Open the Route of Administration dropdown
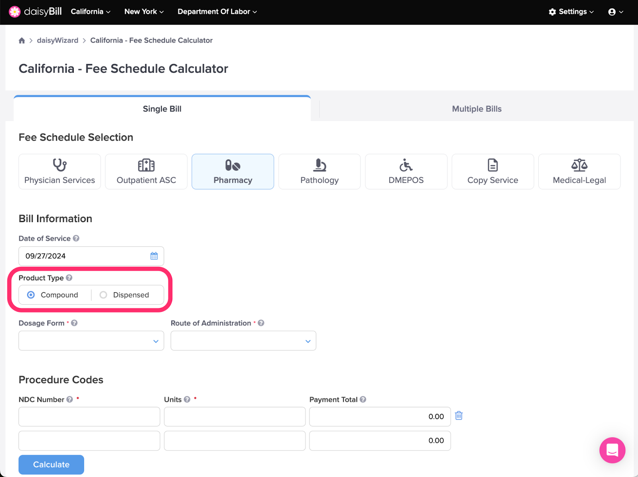Viewport: 638px width, 477px height. tap(243, 341)
